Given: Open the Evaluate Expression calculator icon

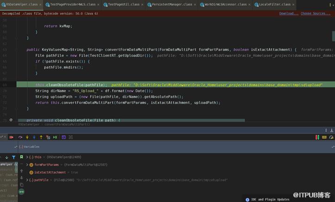Looking at the screenshot, I should pyautogui.click(x=63, y=137).
